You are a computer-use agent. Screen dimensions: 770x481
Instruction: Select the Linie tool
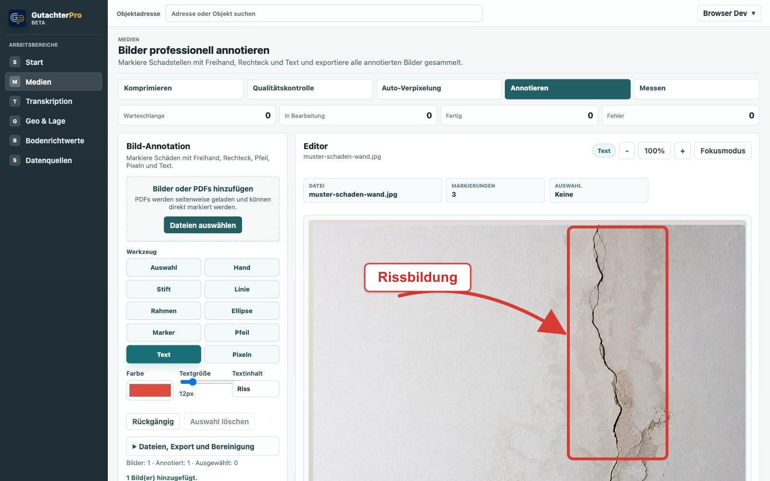click(x=242, y=289)
